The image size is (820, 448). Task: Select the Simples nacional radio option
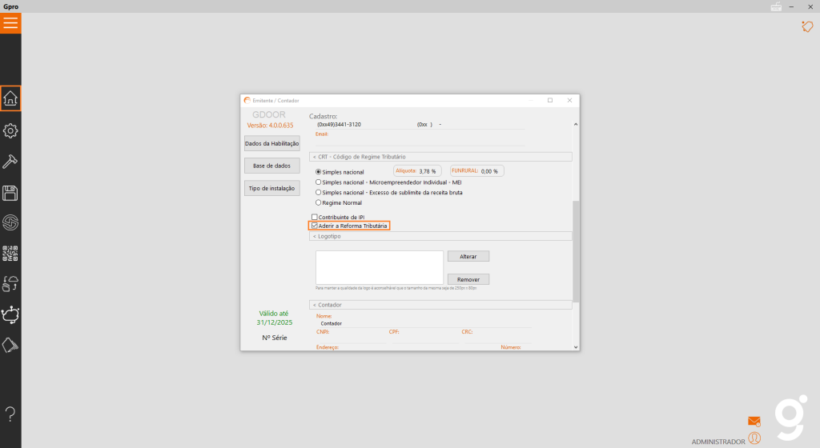tap(319, 172)
